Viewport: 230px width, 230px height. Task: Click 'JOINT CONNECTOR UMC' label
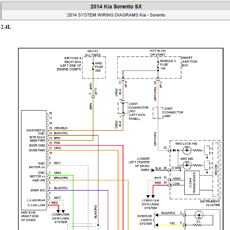[173, 113]
